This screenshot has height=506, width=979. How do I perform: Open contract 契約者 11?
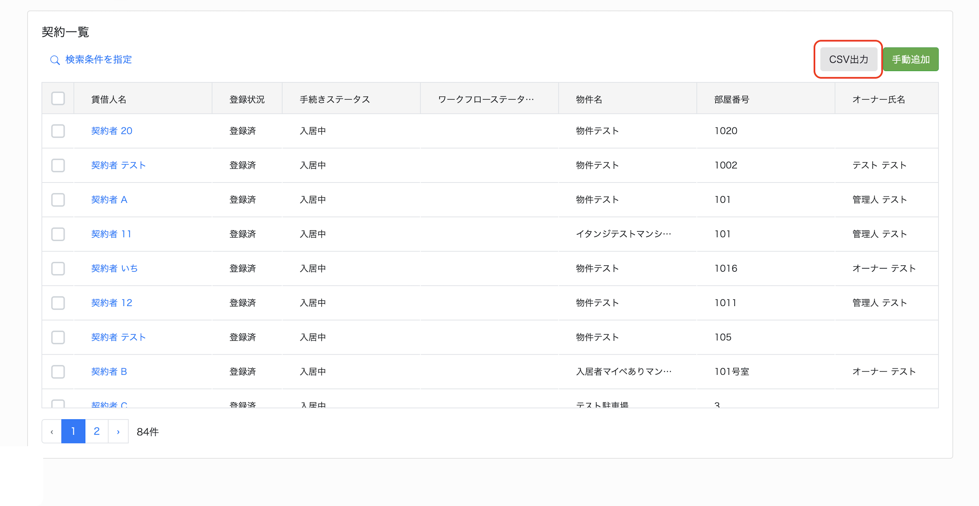point(111,234)
